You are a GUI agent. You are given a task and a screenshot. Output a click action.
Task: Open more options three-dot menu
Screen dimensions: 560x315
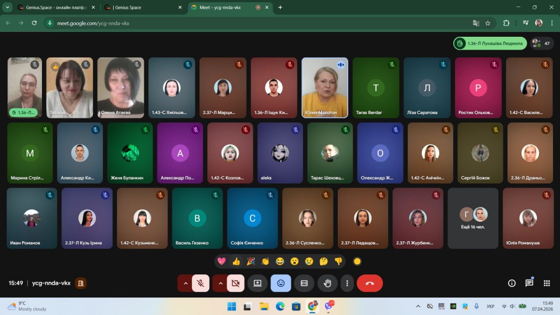347,283
